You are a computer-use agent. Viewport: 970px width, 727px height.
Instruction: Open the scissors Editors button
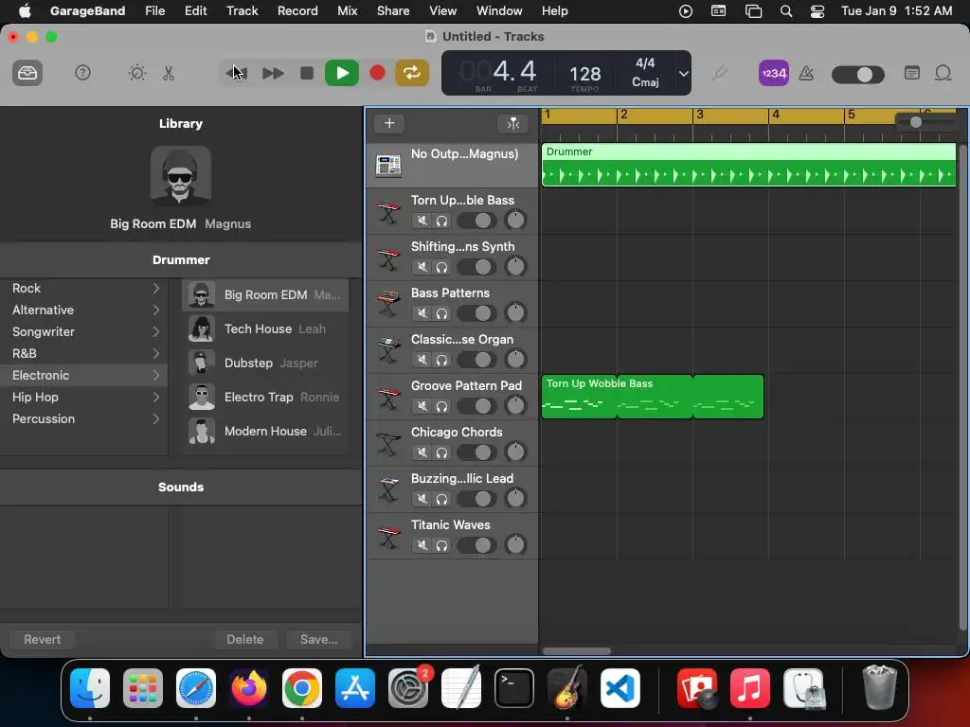[x=169, y=73]
